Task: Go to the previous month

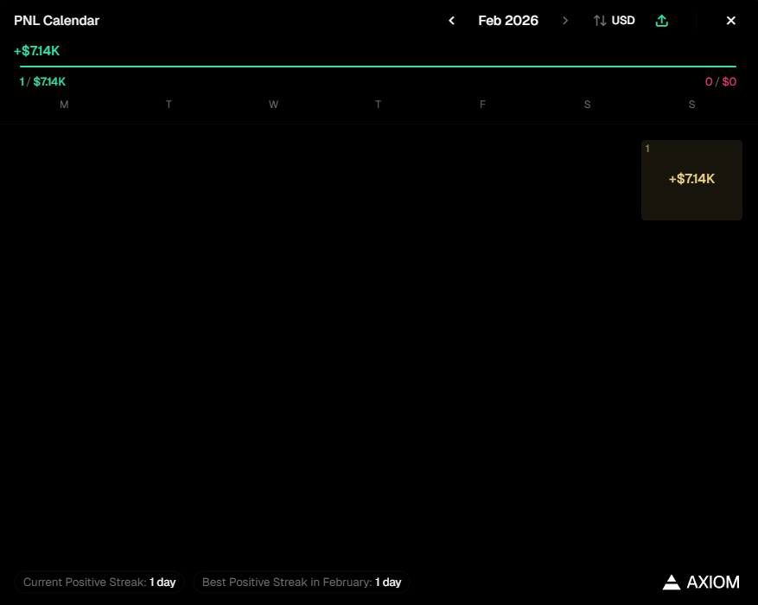Action: click(451, 21)
